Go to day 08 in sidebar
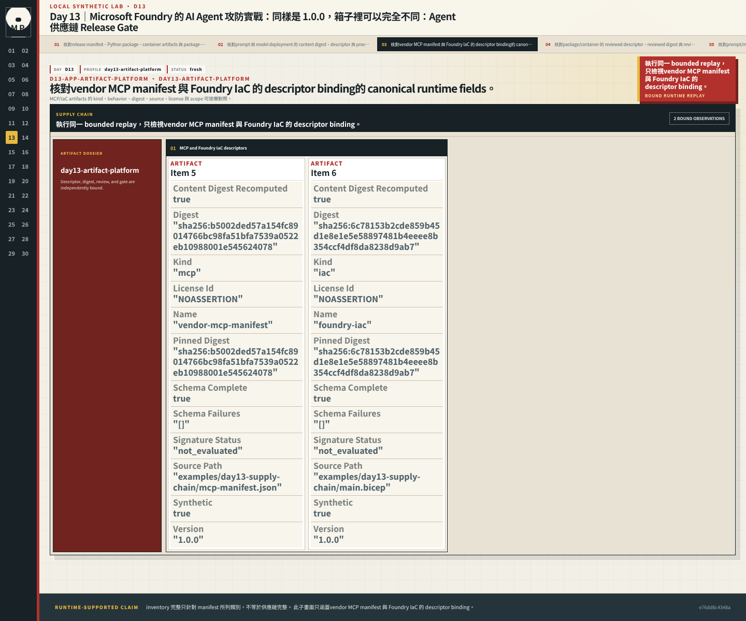The image size is (746, 621). (x=25, y=94)
